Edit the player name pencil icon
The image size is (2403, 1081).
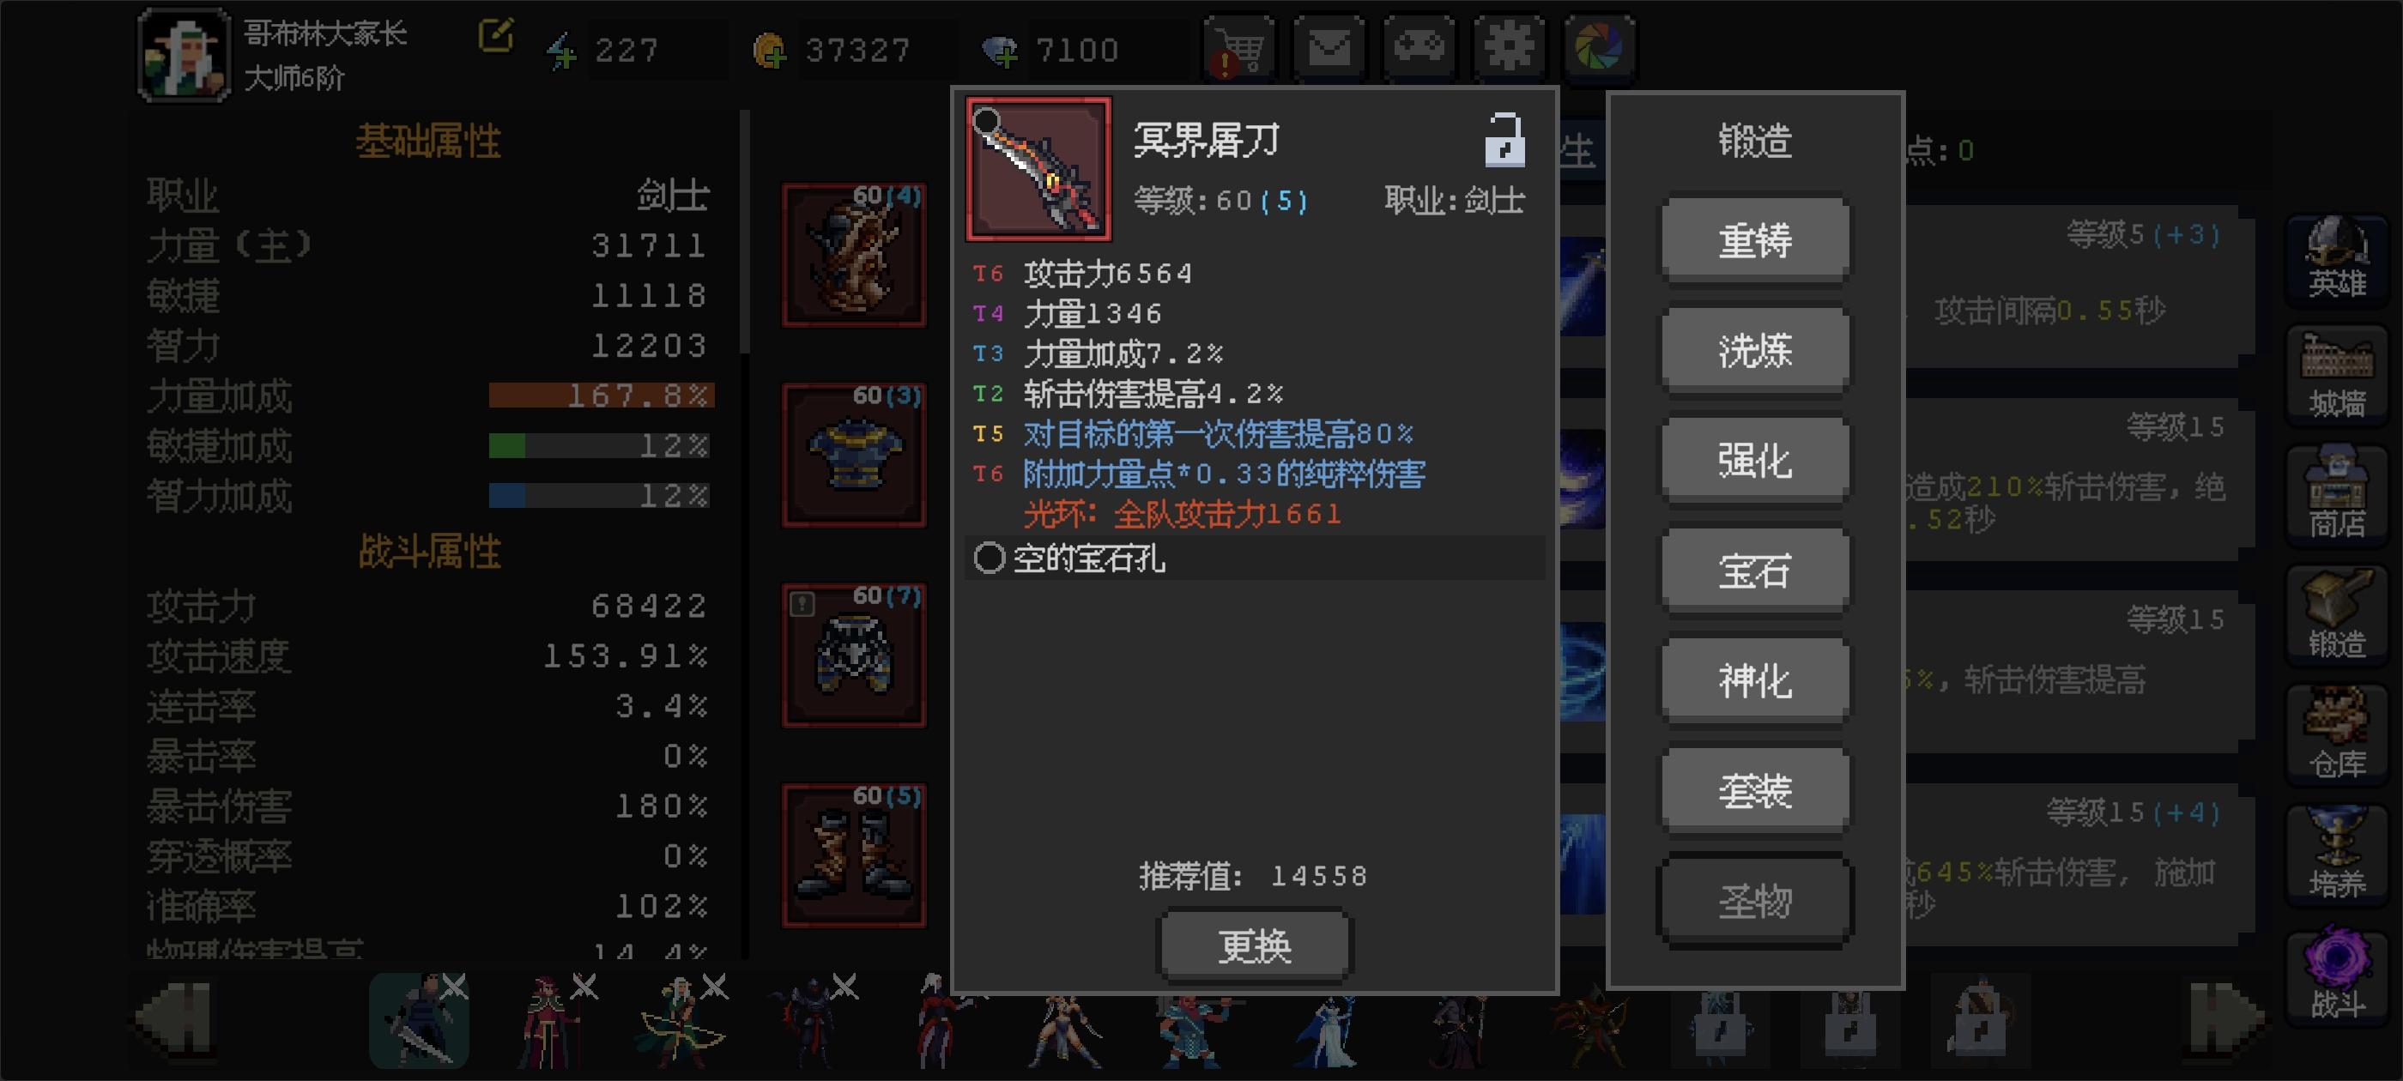pos(495,36)
